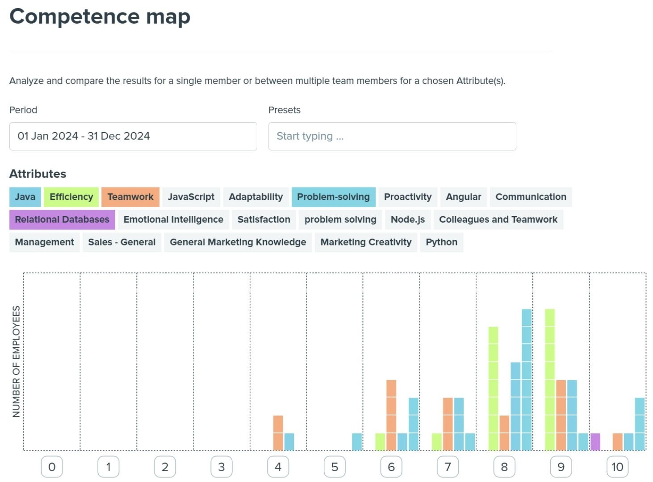The height and width of the screenshot is (482, 653).
Task: Deselect the Efficiency attribute
Action: (x=71, y=197)
